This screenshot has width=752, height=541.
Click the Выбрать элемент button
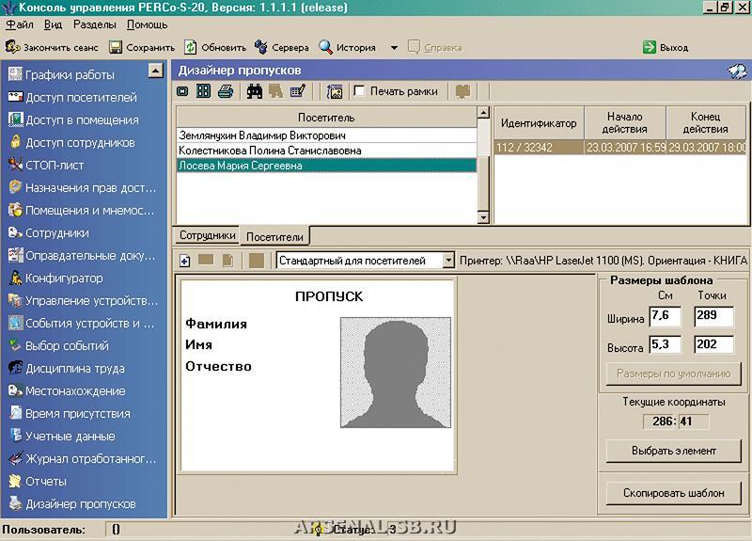[x=673, y=451]
